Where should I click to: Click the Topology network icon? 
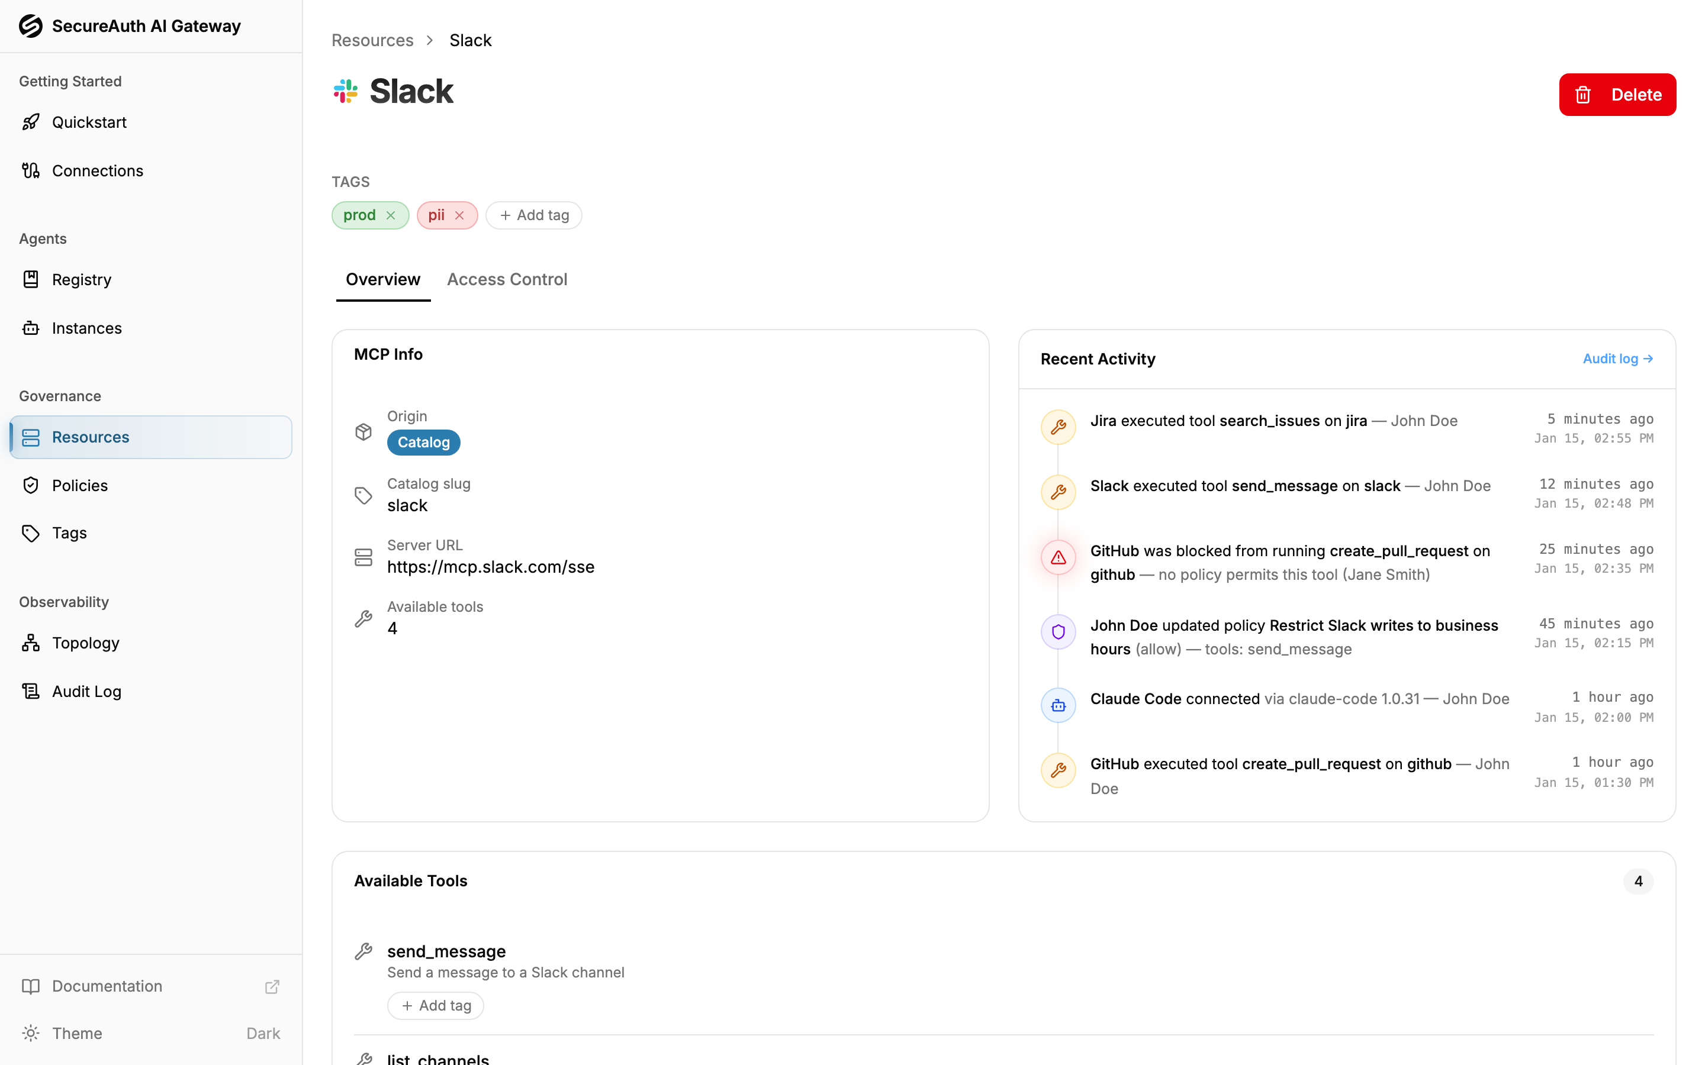pyautogui.click(x=30, y=643)
